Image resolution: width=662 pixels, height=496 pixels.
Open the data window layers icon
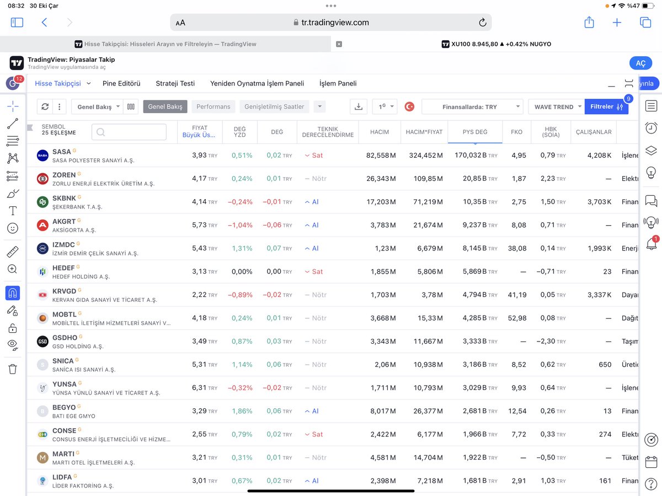tap(651, 150)
